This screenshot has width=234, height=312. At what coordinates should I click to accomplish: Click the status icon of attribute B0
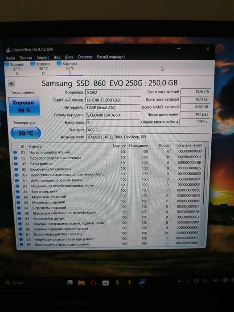[21, 229]
